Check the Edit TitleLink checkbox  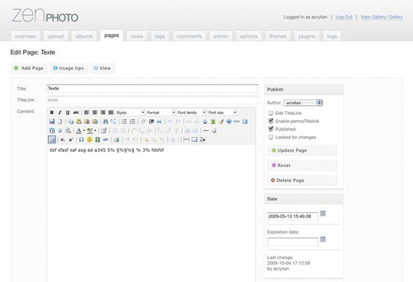click(x=271, y=113)
